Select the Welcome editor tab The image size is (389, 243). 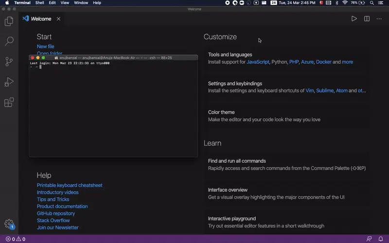(x=41, y=19)
